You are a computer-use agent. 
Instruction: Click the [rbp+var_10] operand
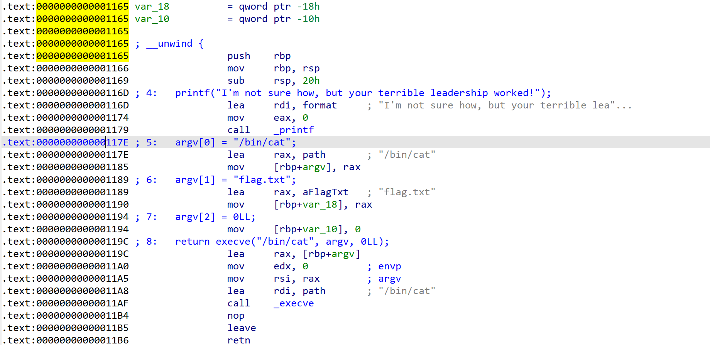[x=308, y=229]
